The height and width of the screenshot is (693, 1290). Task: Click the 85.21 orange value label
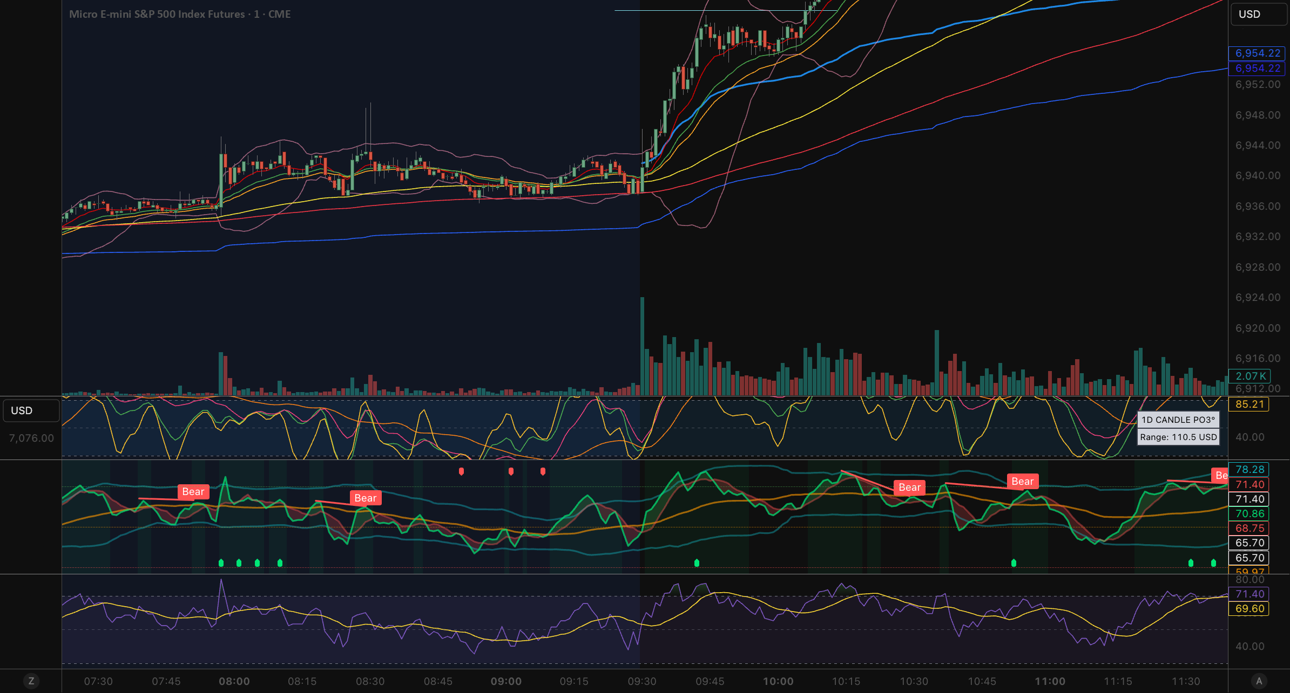click(x=1248, y=404)
